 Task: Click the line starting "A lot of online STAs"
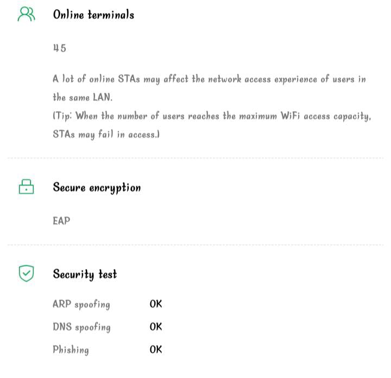pos(209,79)
